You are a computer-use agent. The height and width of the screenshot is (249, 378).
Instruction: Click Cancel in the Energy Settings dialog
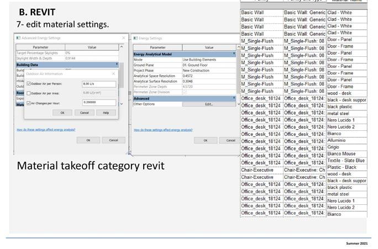coord(230,140)
